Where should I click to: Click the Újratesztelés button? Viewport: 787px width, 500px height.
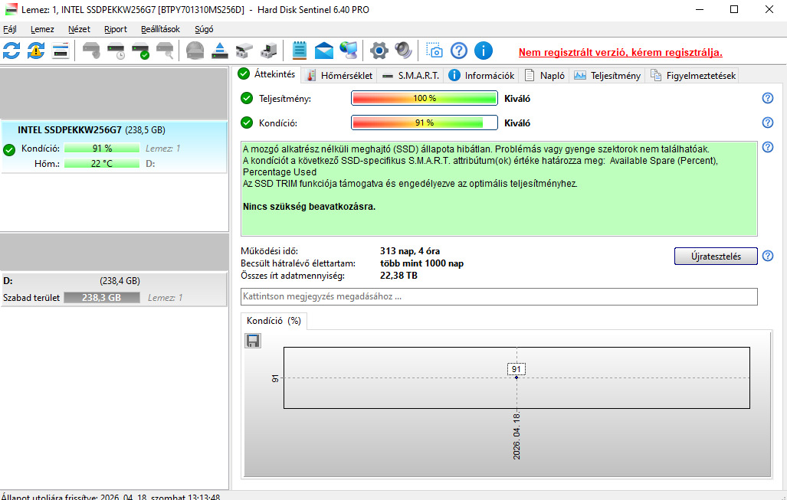coord(716,256)
